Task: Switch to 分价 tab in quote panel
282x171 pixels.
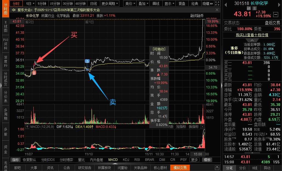Action: pyautogui.click(x=242, y=168)
